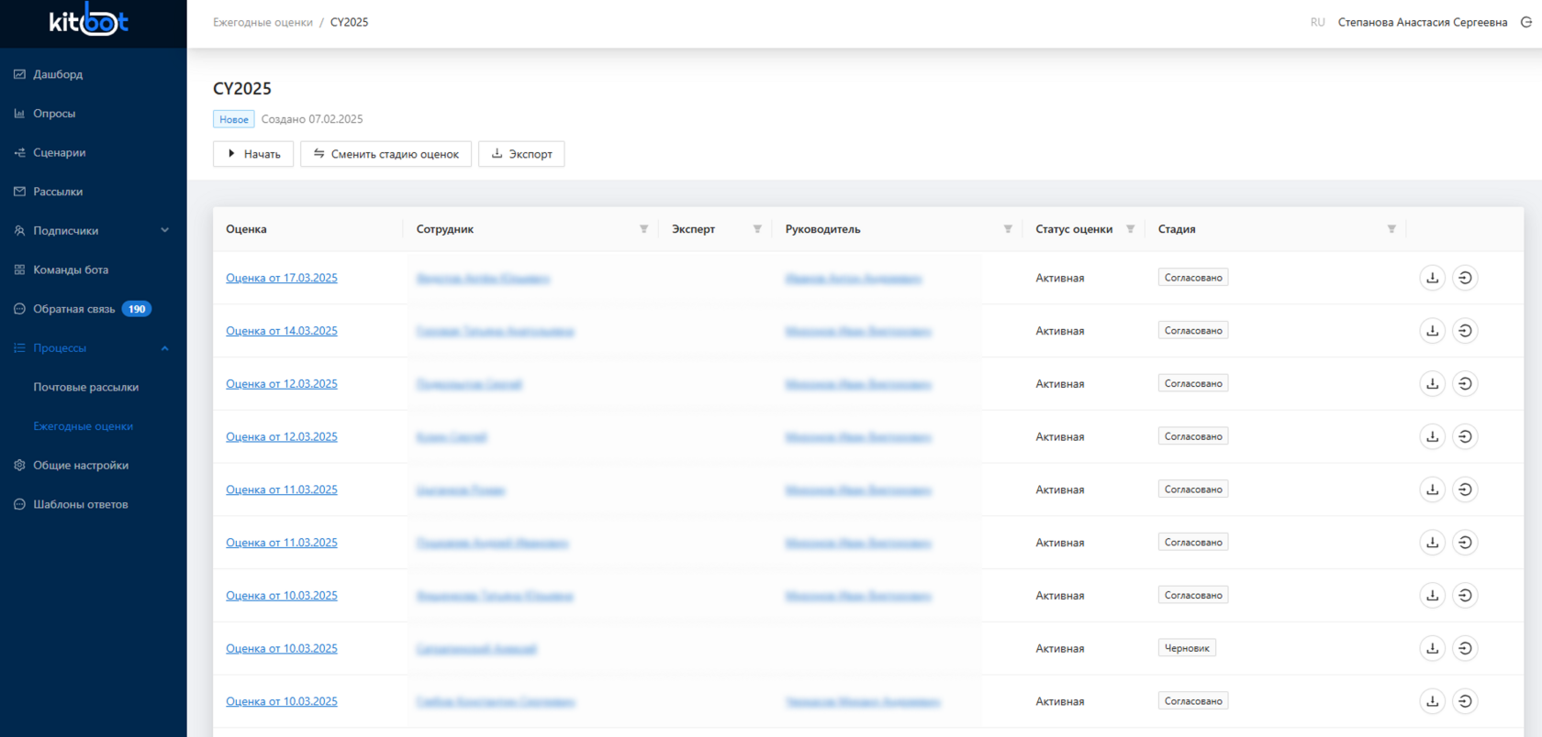The height and width of the screenshot is (737, 1542).
Task: Click Согласовано tag in the 17.03.2025 row
Action: click(1193, 278)
